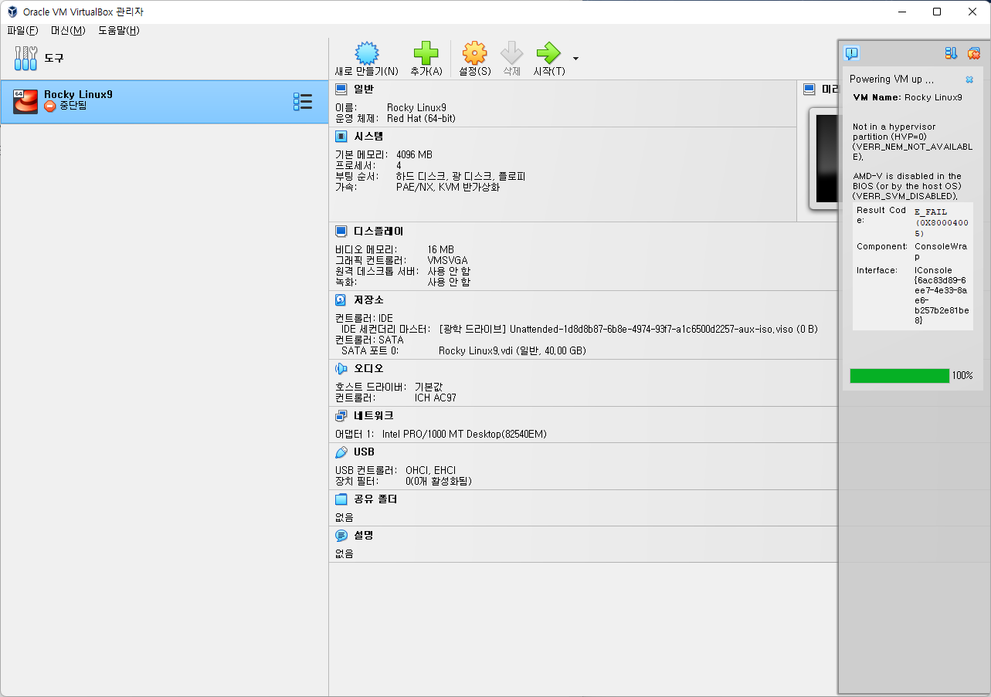Dismiss the Powering VM up notification
The height and width of the screenshot is (697, 991).
coord(969,80)
